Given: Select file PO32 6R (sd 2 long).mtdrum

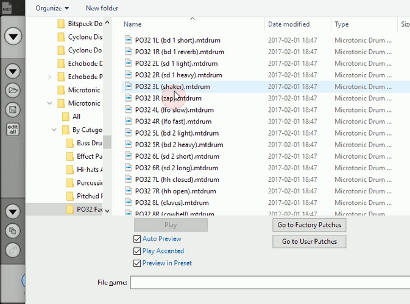Looking at the screenshot, I should point(177,168).
